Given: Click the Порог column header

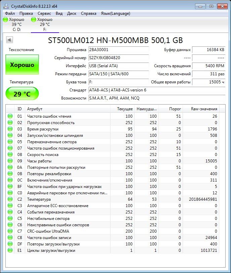Looking at the screenshot, I should [171, 109].
